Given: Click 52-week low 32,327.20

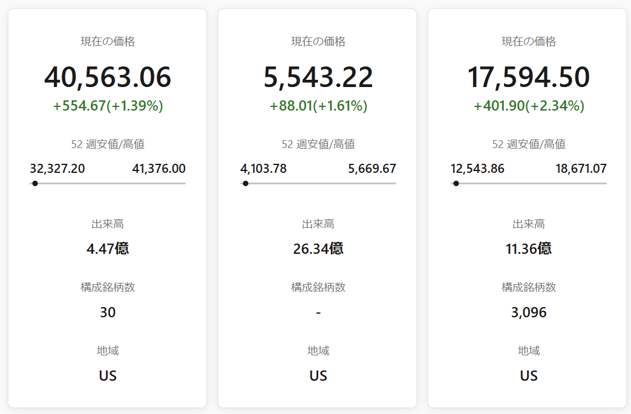Looking at the screenshot, I should 57,169.
